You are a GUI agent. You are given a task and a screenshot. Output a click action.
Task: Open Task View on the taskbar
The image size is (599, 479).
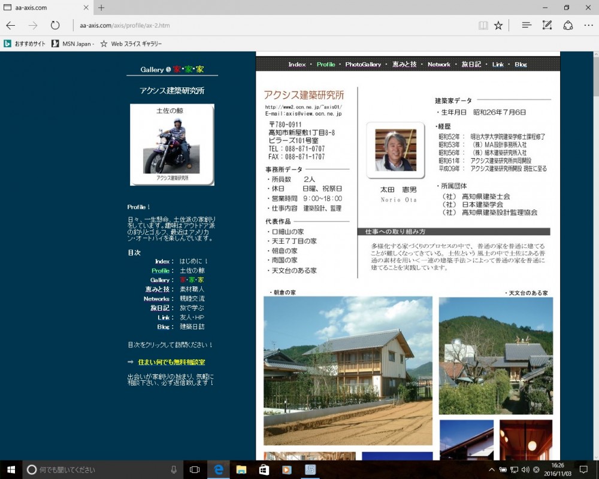pos(195,469)
